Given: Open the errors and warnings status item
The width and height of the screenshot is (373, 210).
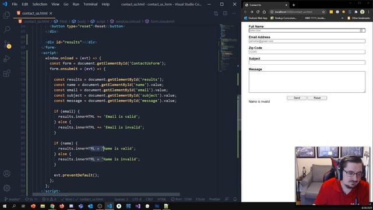Looking at the screenshot, I should point(49,199).
